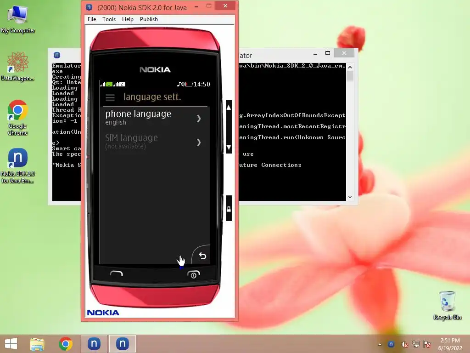Click the network tray icon
The image size is (470, 353).
[x=416, y=344]
